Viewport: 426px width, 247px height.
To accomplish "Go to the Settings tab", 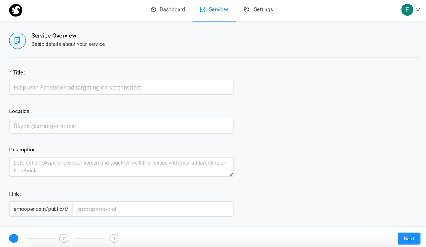I will click(258, 9).
